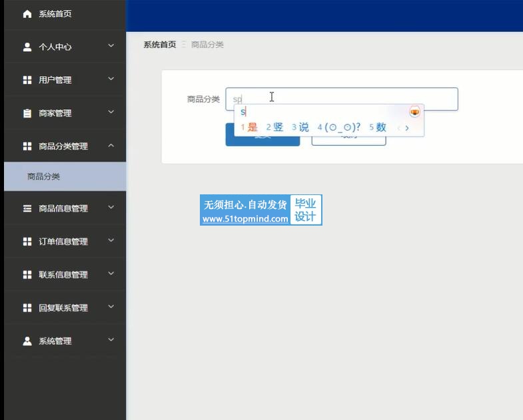The width and height of the screenshot is (523, 420).
Task: Click the 联系信息管理 menu label
Action: 63,275
